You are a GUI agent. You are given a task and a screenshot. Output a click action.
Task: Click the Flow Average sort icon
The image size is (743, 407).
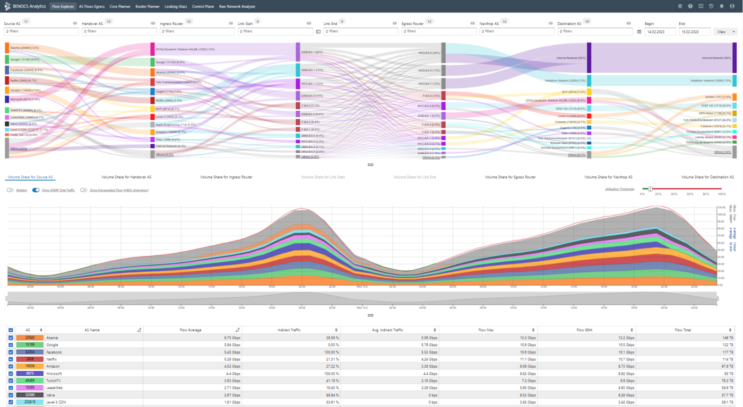238,330
